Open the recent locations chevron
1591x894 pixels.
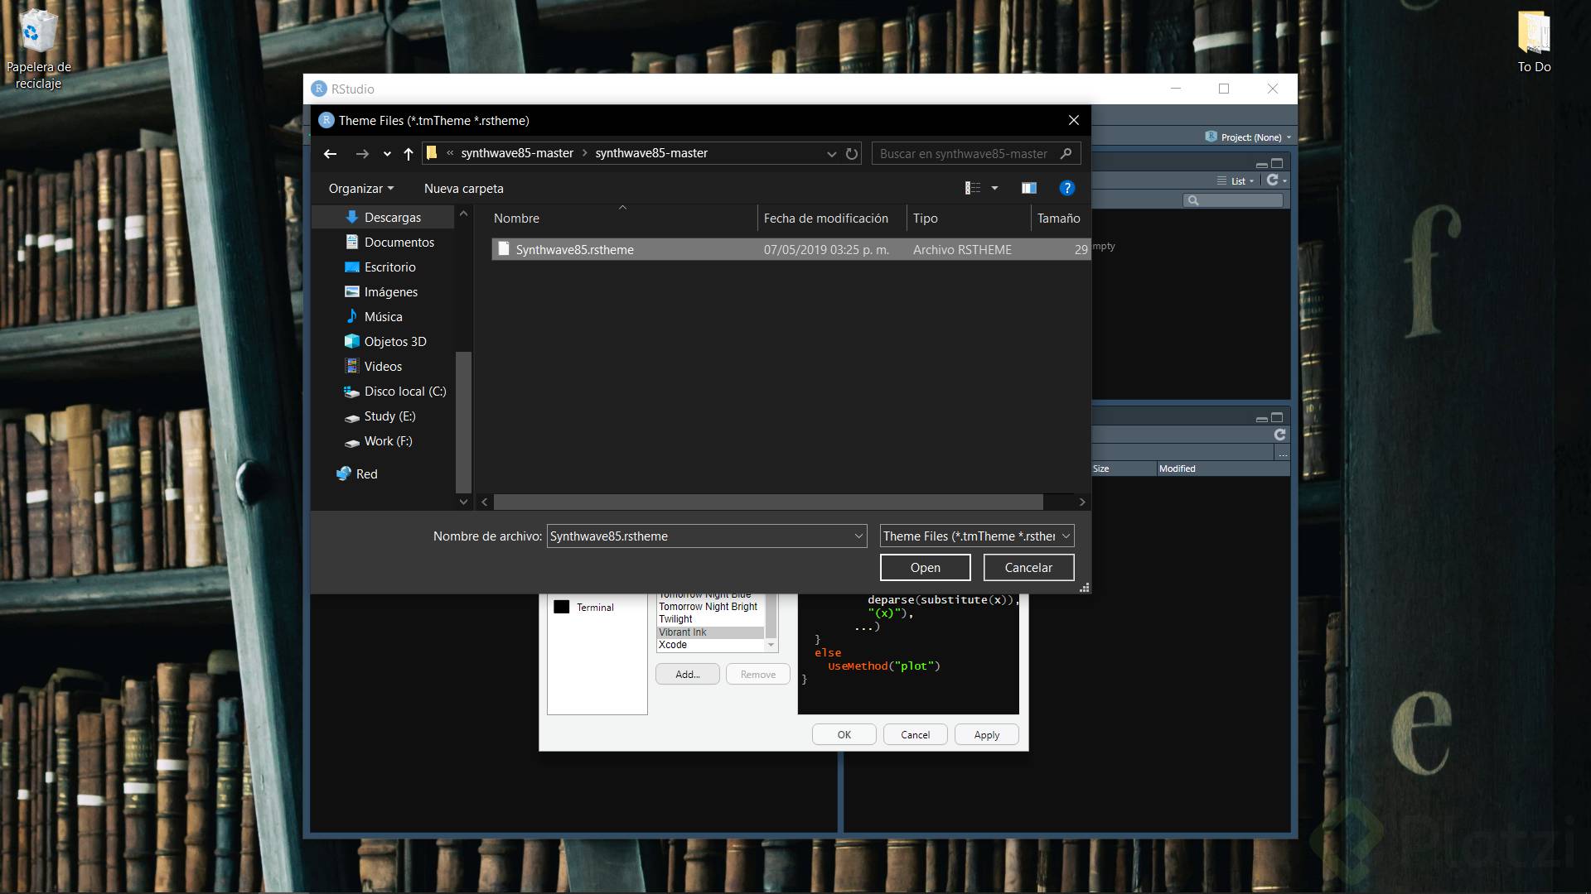(x=387, y=154)
